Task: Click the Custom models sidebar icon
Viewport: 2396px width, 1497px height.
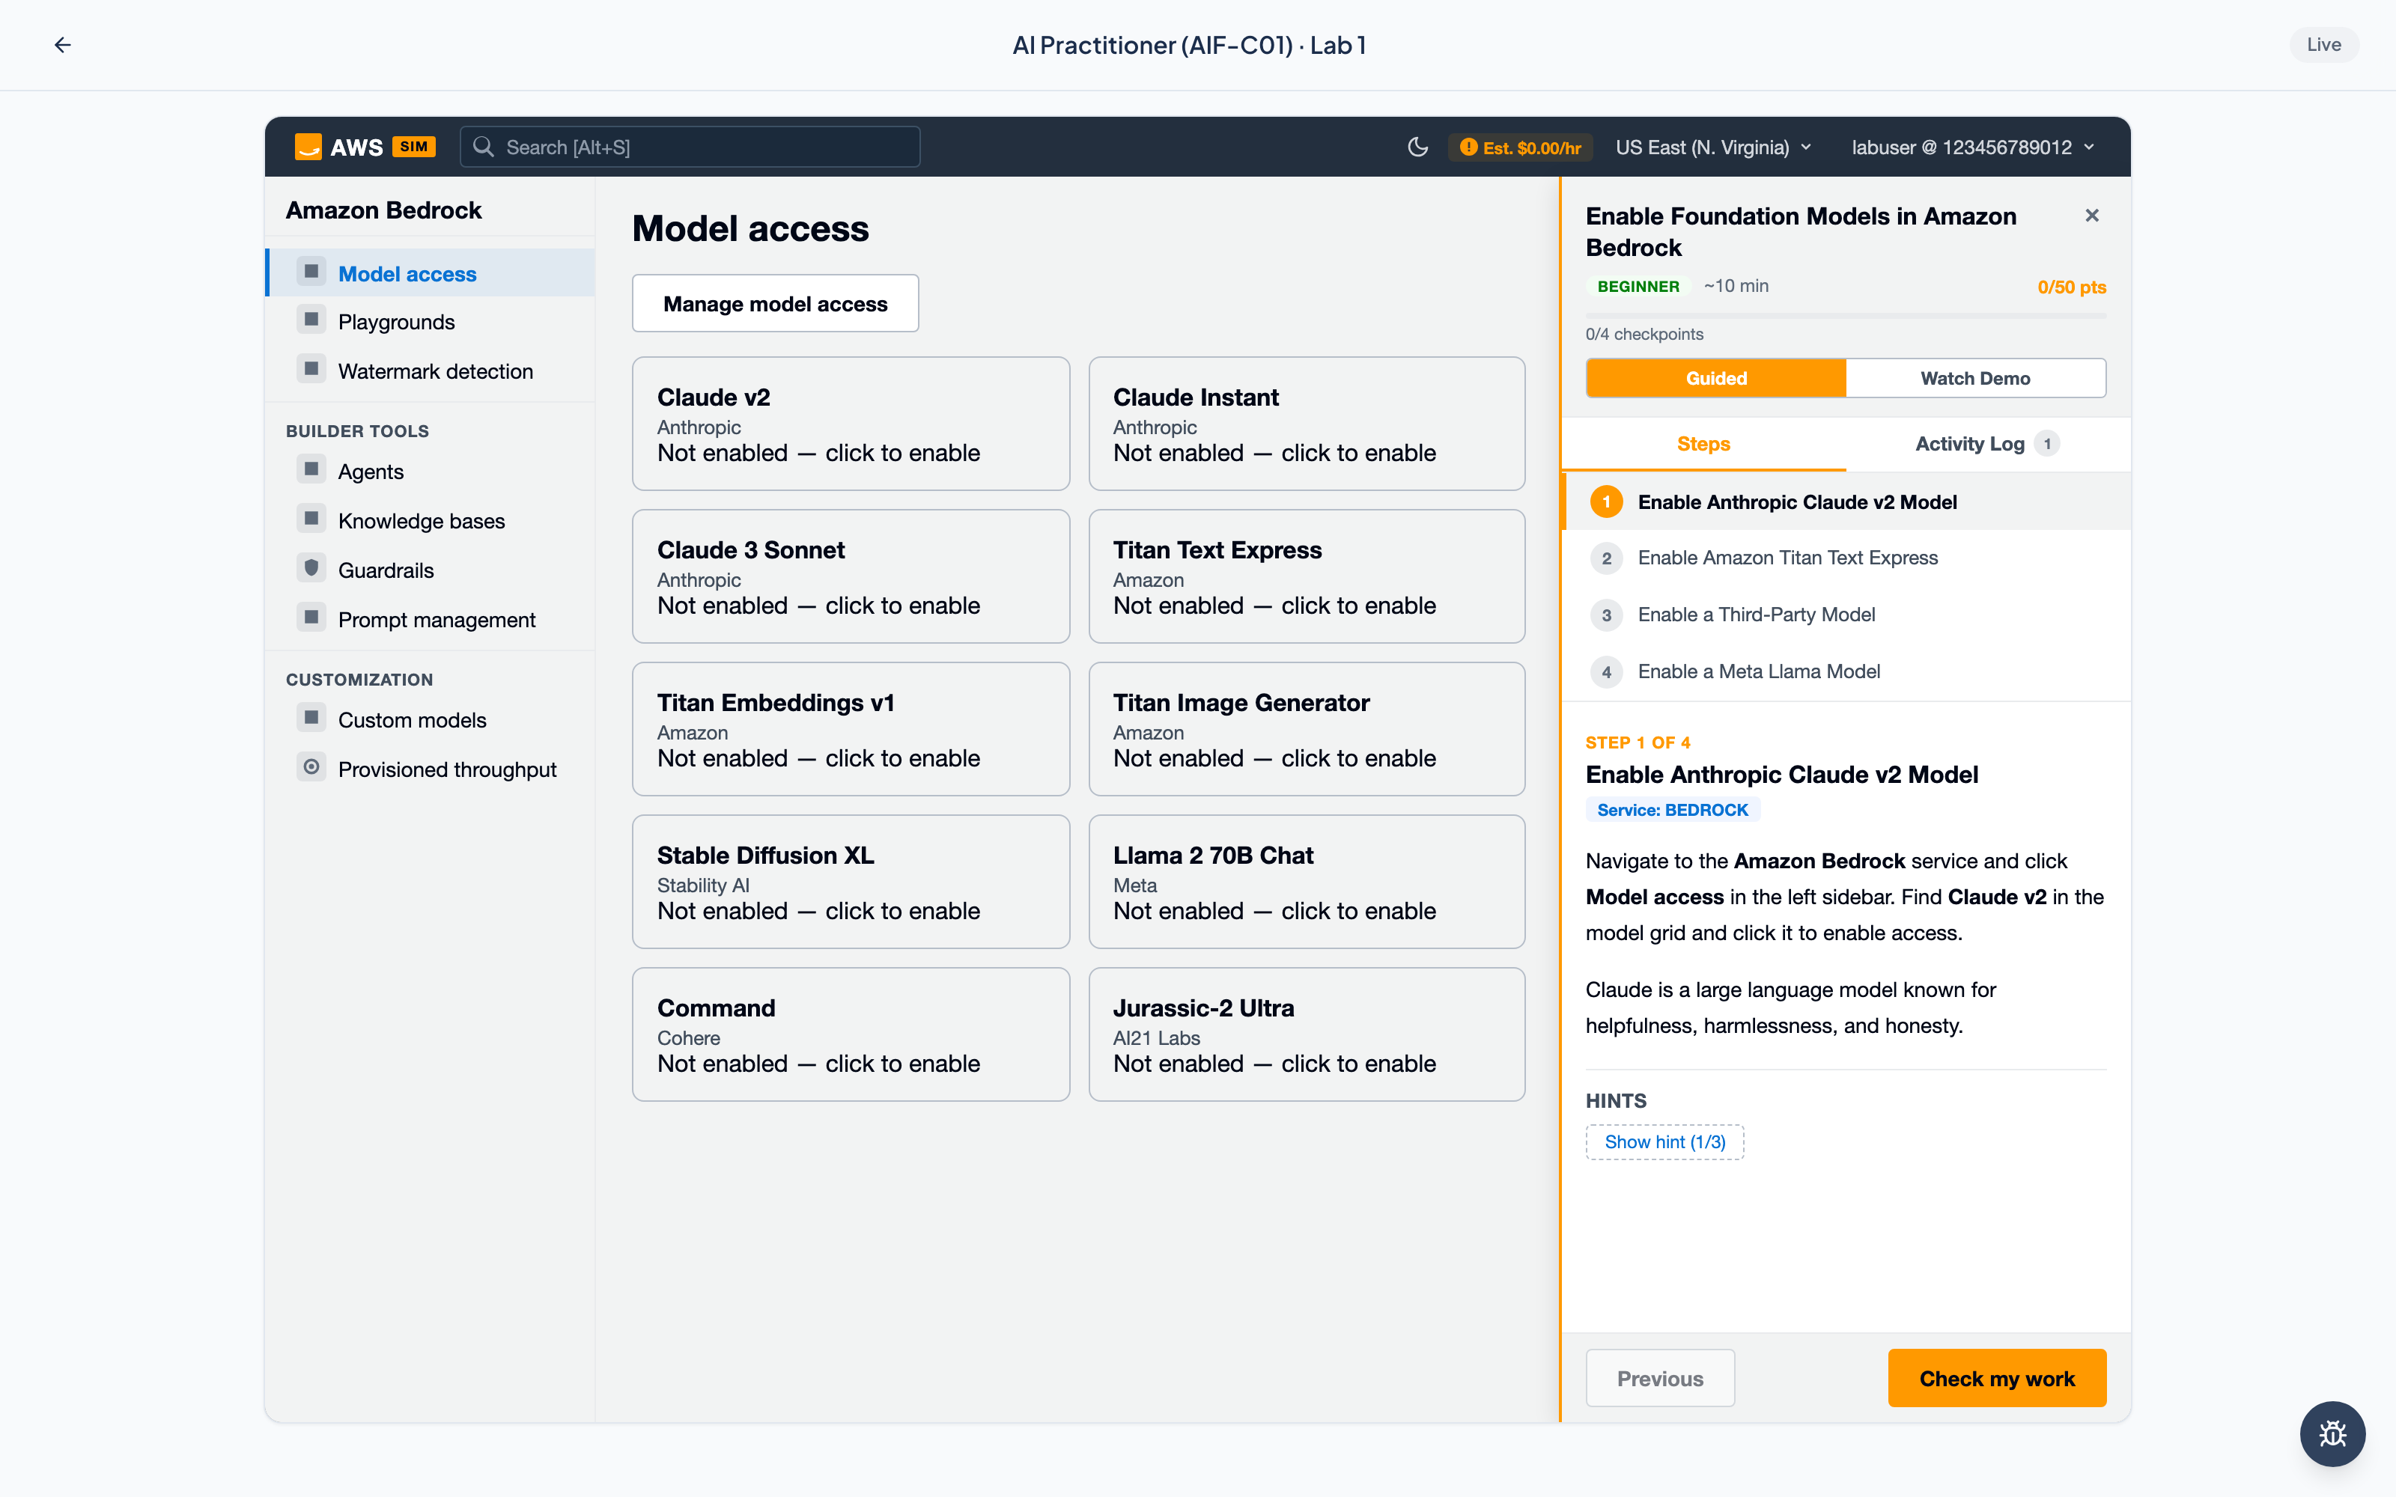Action: click(311, 718)
